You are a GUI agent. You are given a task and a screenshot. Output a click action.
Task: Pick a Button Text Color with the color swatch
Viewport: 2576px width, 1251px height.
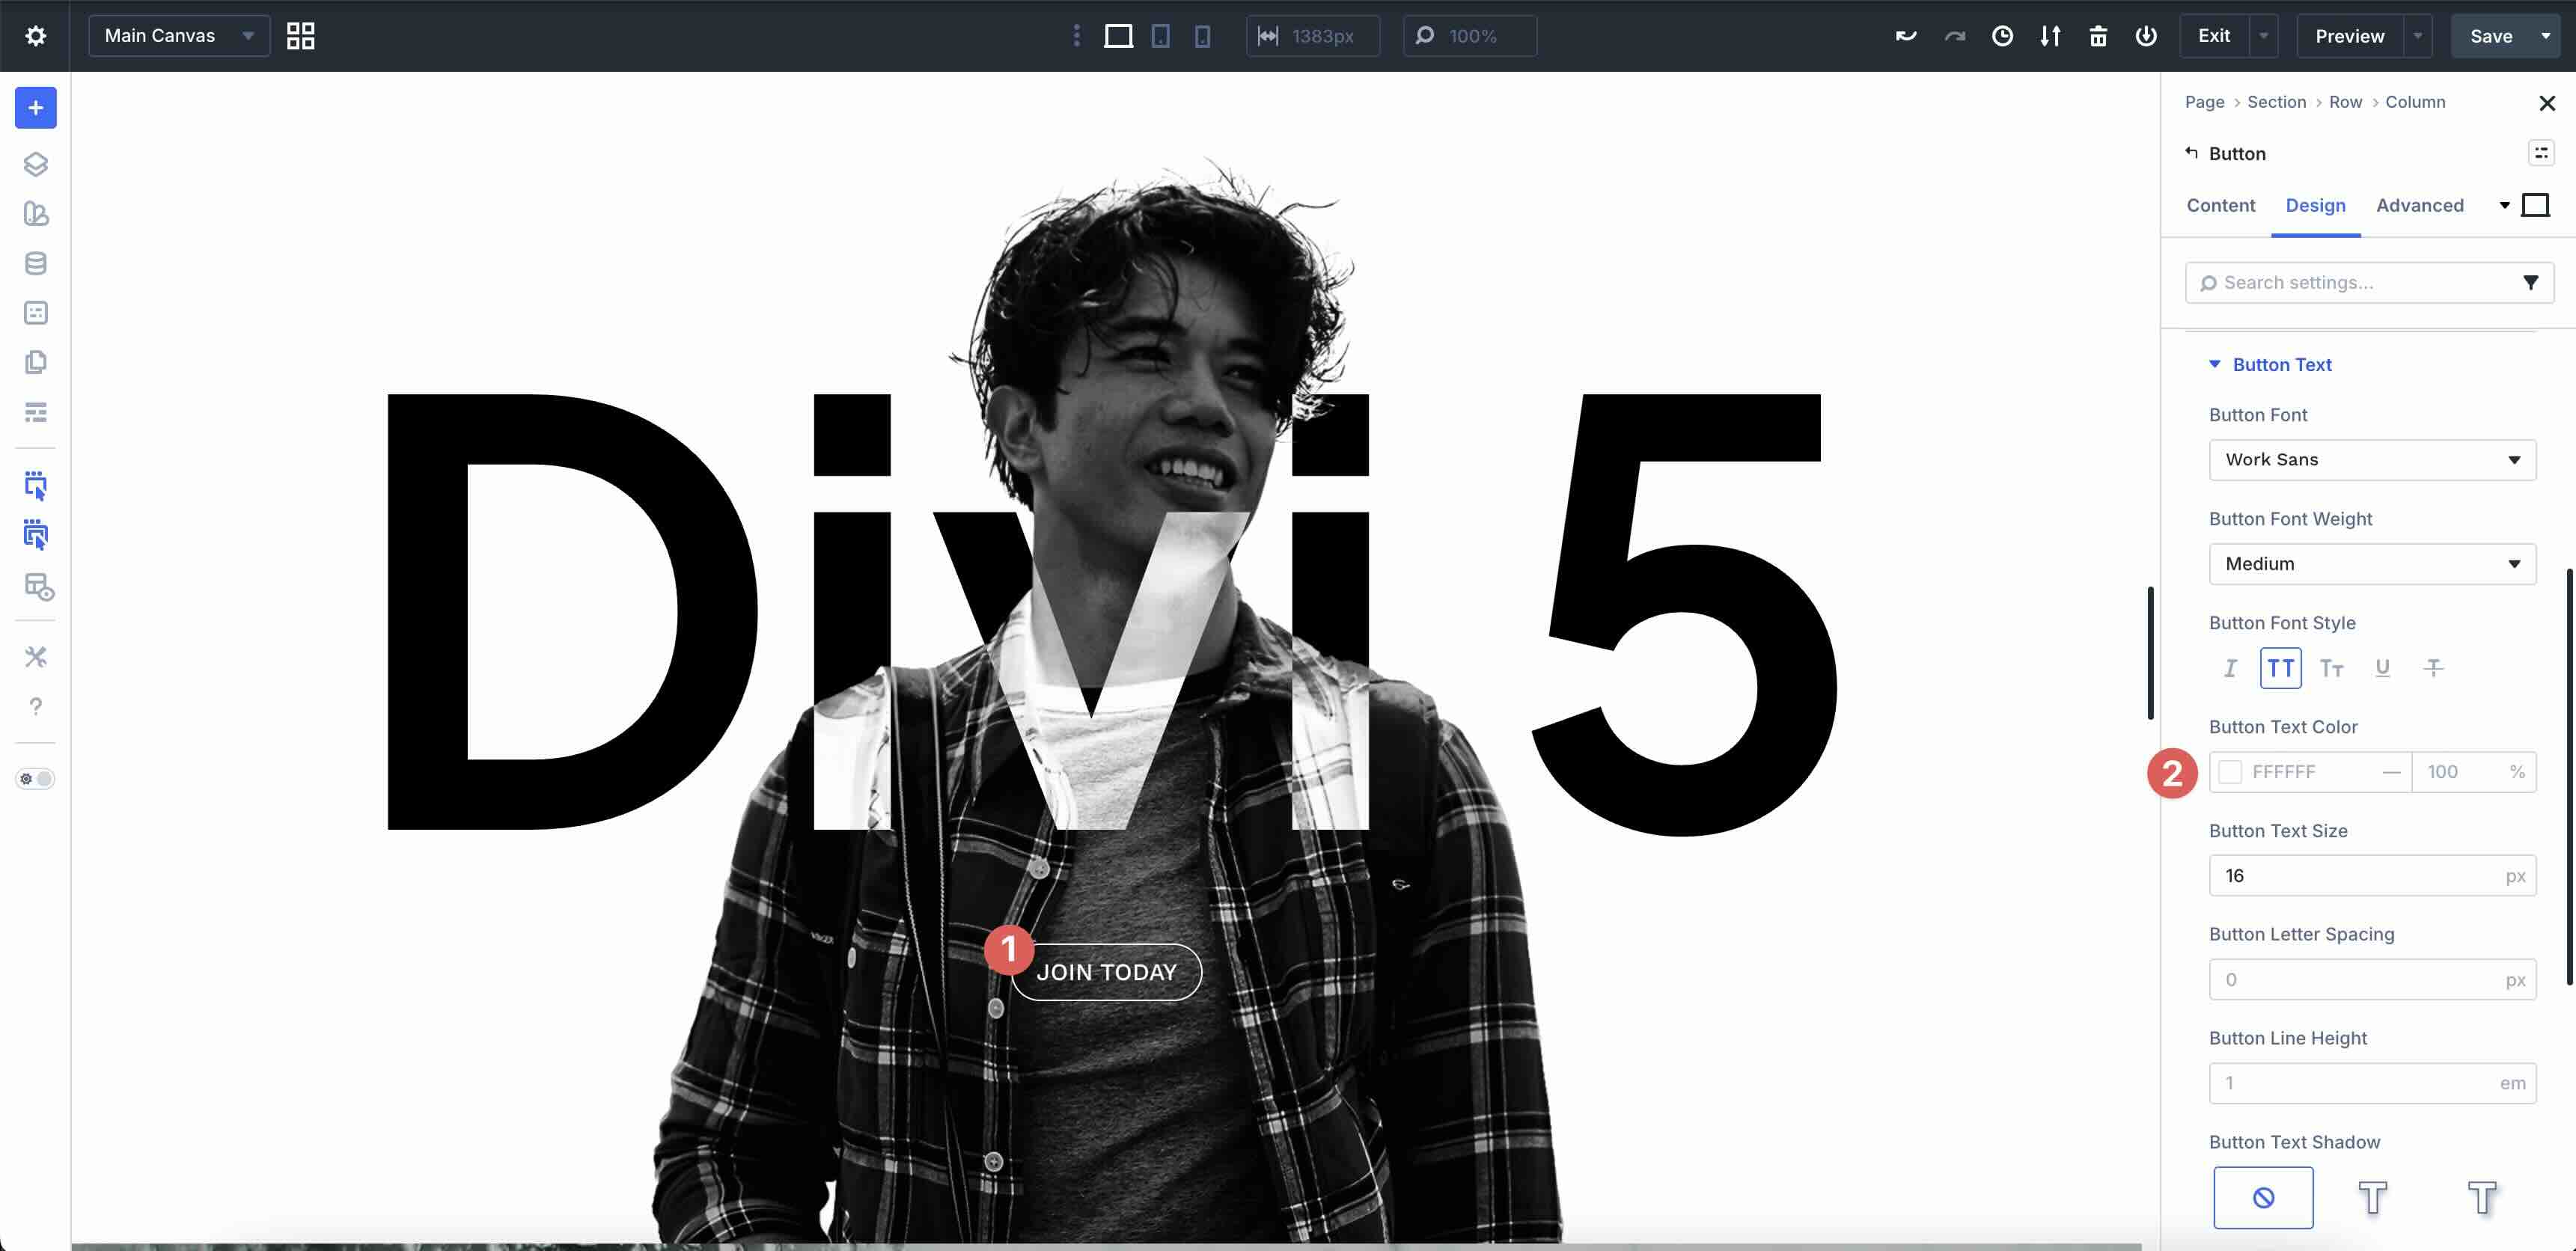coord(2231,771)
